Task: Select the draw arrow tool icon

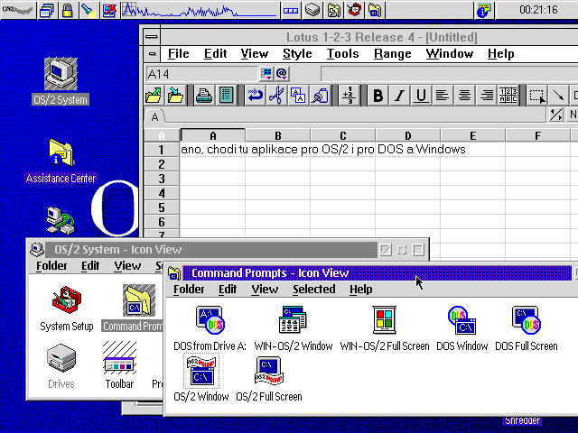Action: click(558, 96)
